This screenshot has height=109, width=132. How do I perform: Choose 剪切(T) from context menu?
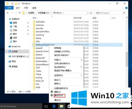[x=57, y=80]
